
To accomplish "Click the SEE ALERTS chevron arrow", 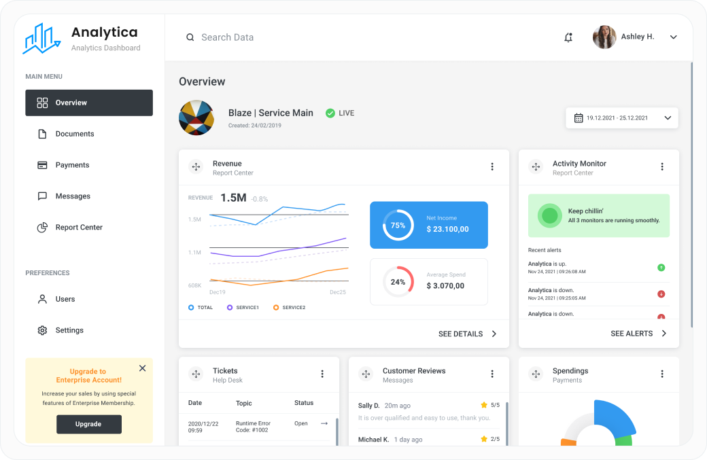I will [x=664, y=334].
